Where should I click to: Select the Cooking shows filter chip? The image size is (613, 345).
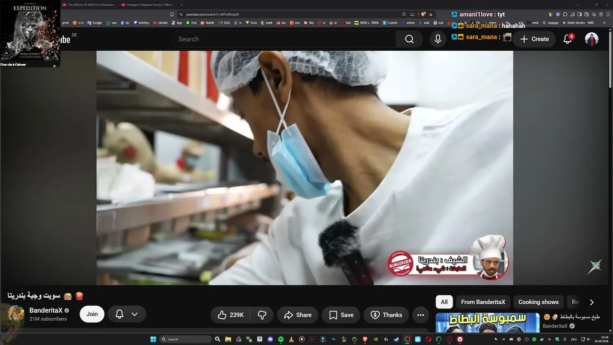pyautogui.click(x=538, y=302)
